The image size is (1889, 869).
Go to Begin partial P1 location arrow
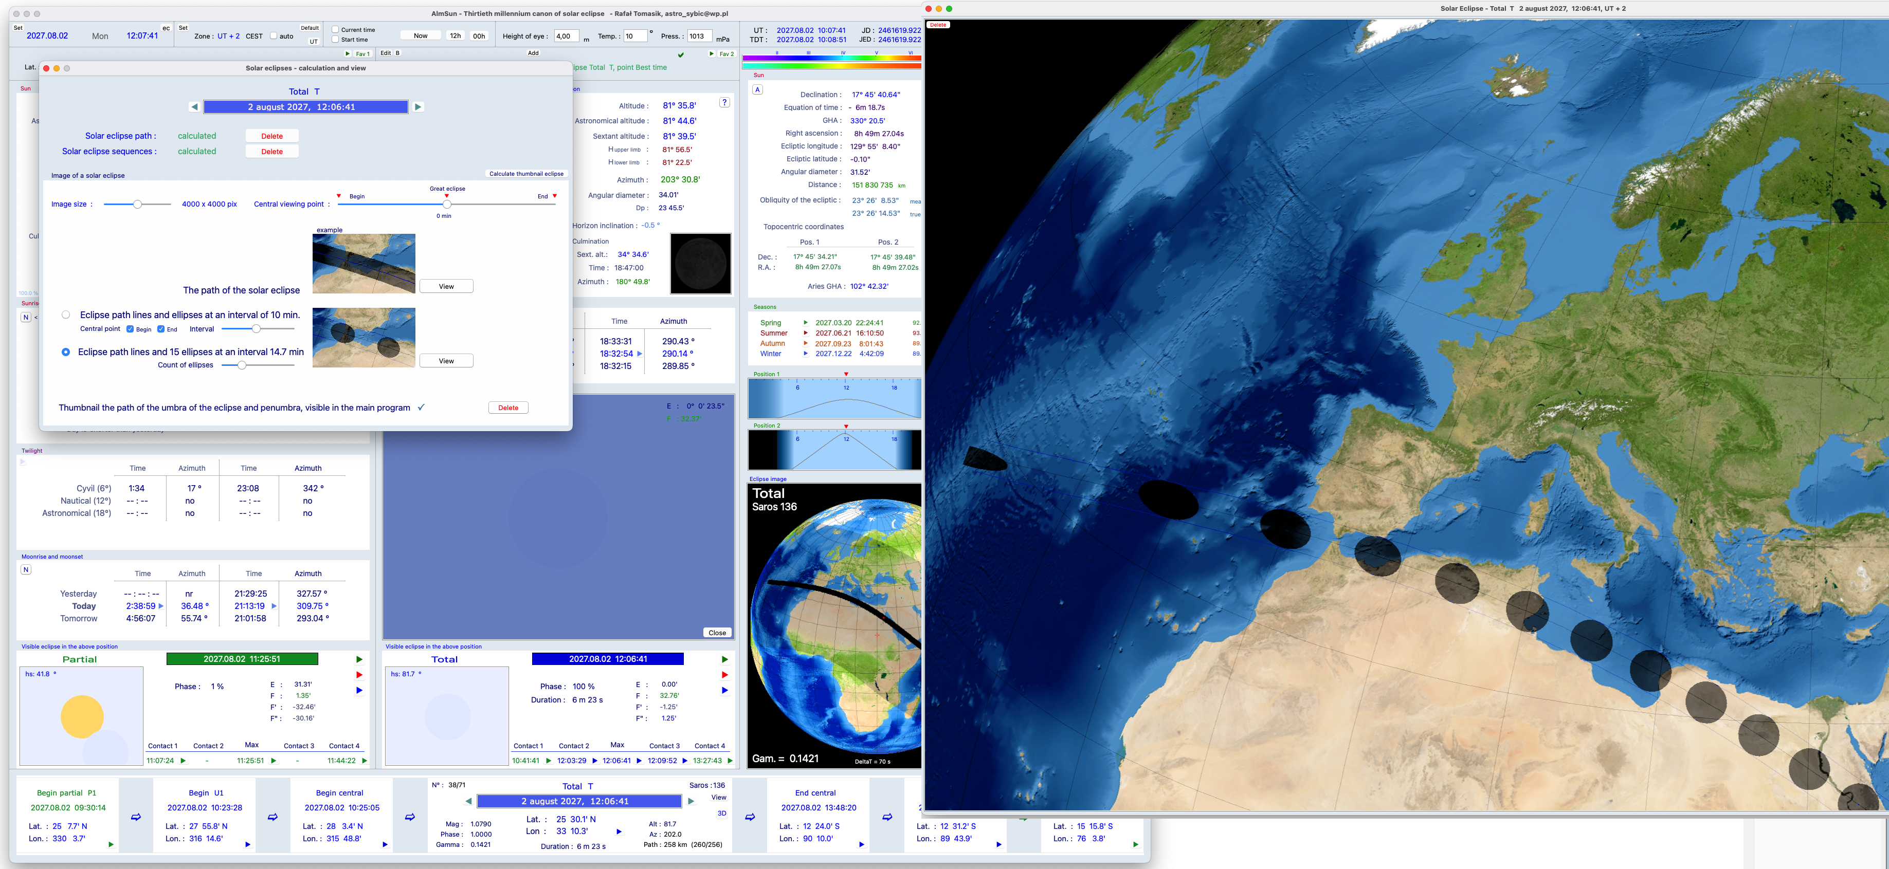pos(111,844)
